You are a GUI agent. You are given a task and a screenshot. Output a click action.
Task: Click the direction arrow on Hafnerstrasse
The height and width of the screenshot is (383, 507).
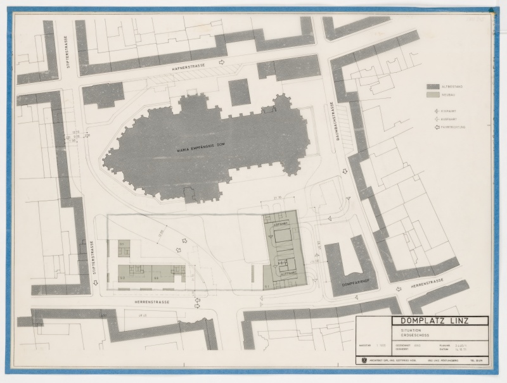(221, 63)
